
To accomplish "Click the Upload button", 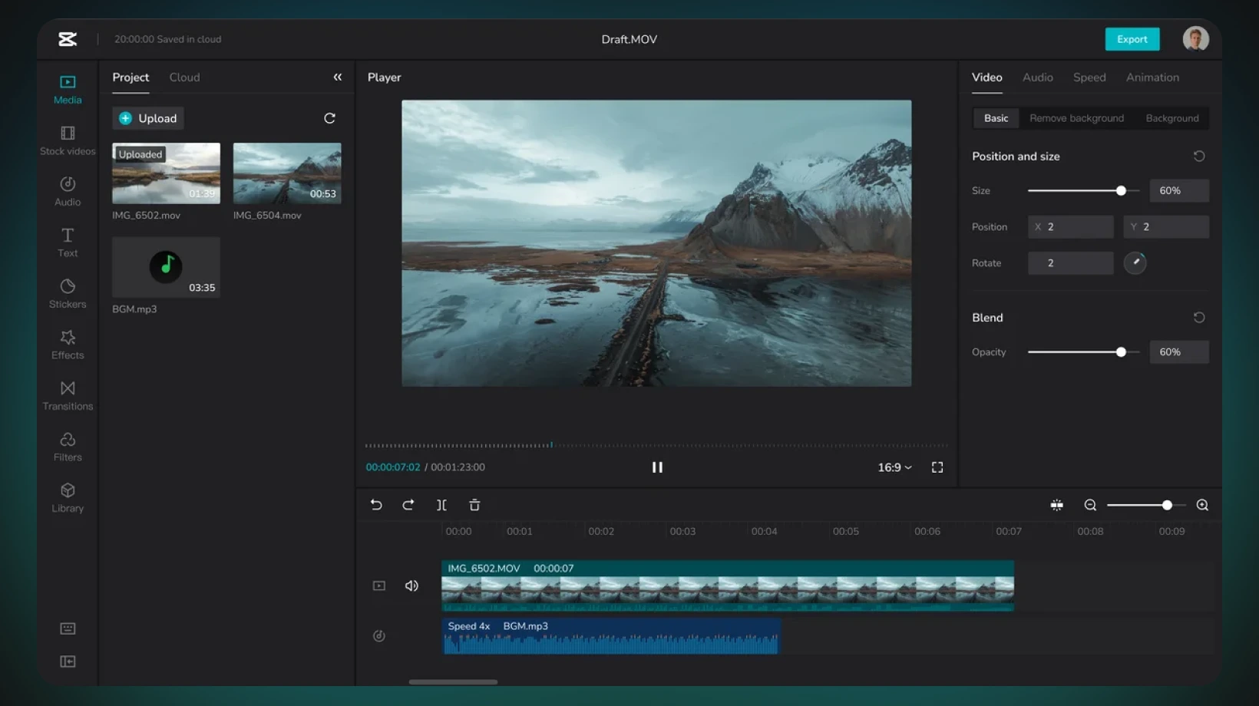I will (x=148, y=118).
